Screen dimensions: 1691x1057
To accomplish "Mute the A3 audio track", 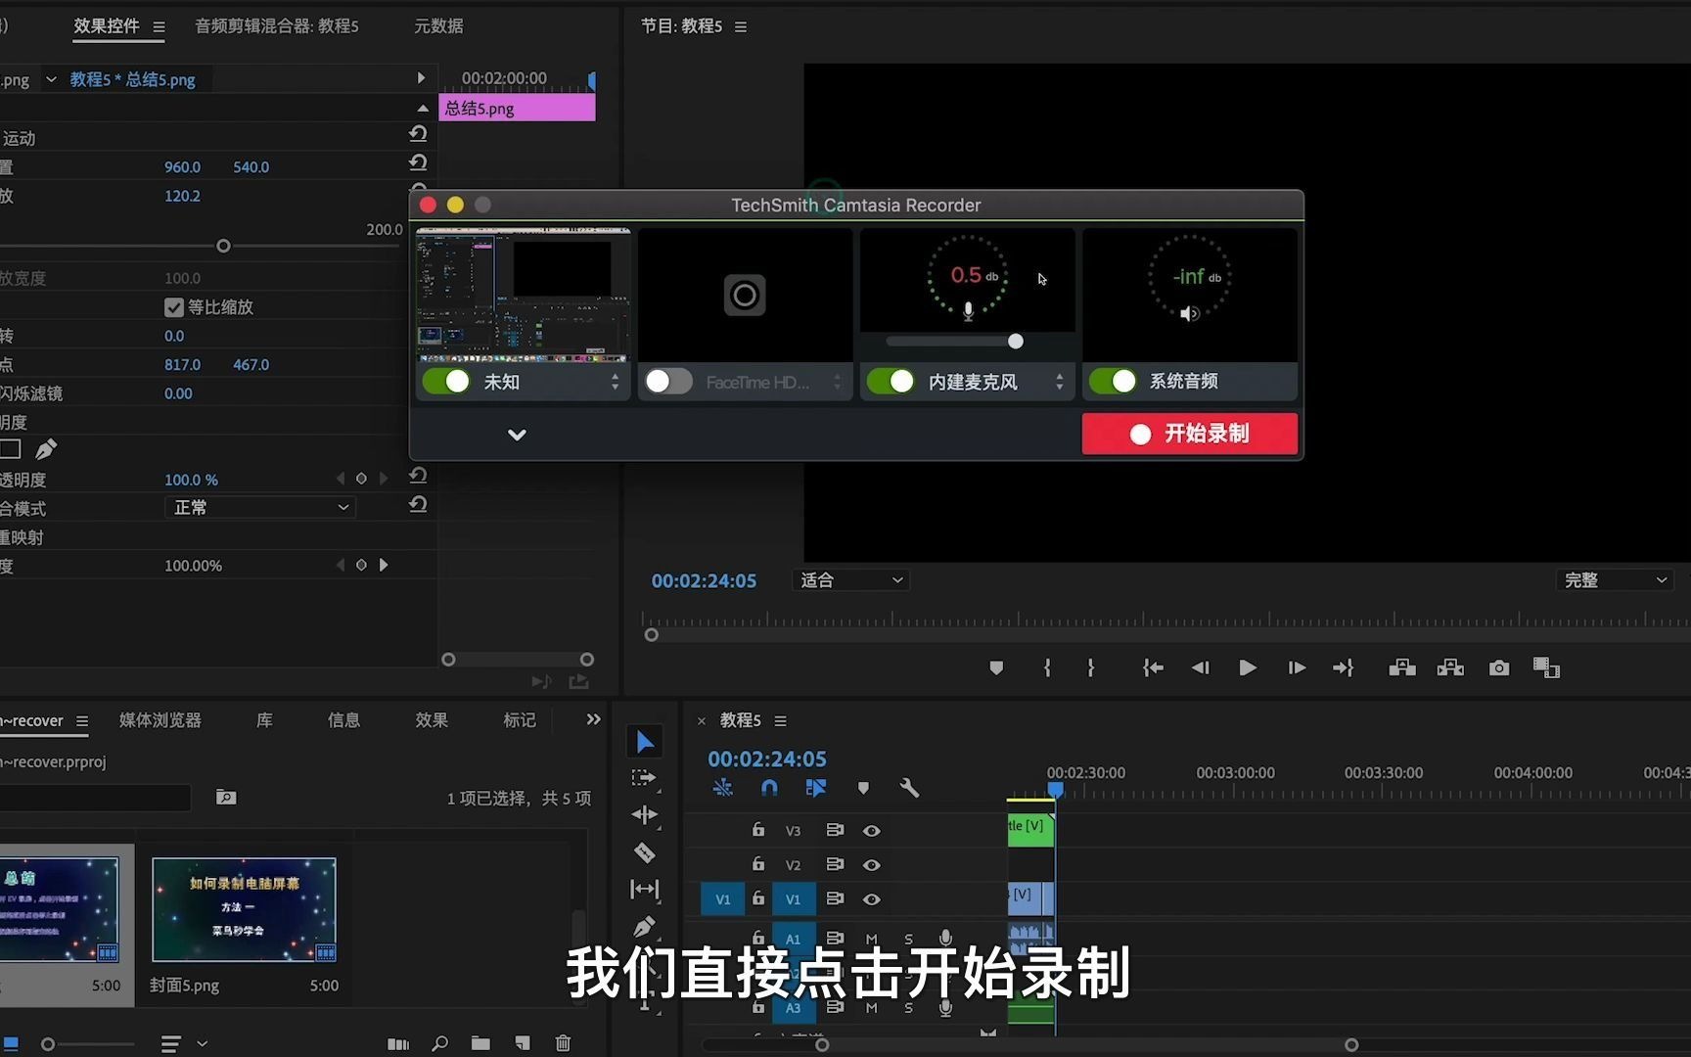I will pos(871,1008).
